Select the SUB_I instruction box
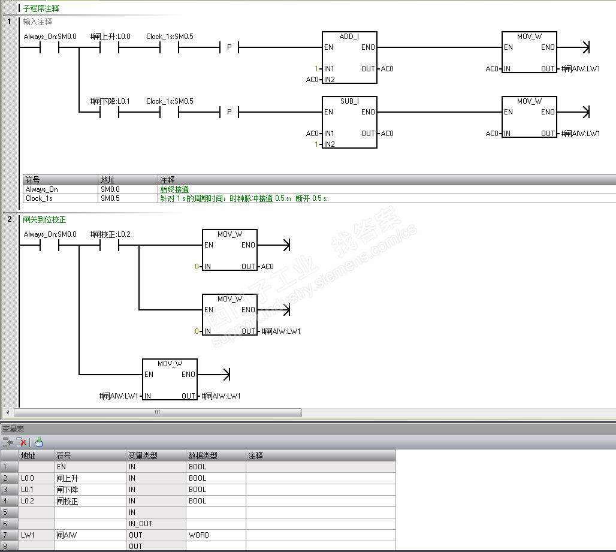 tap(349, 122)
